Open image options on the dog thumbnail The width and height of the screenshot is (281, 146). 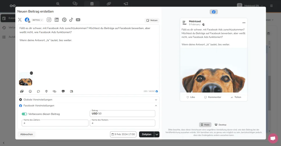click(x=31, y=73)
